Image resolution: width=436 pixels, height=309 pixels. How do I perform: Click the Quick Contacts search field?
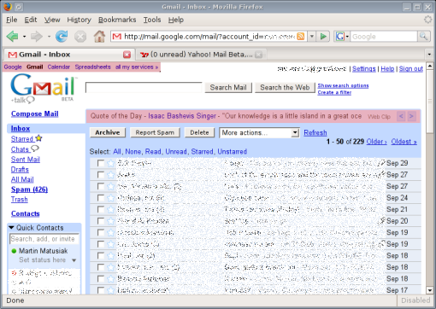44,239
